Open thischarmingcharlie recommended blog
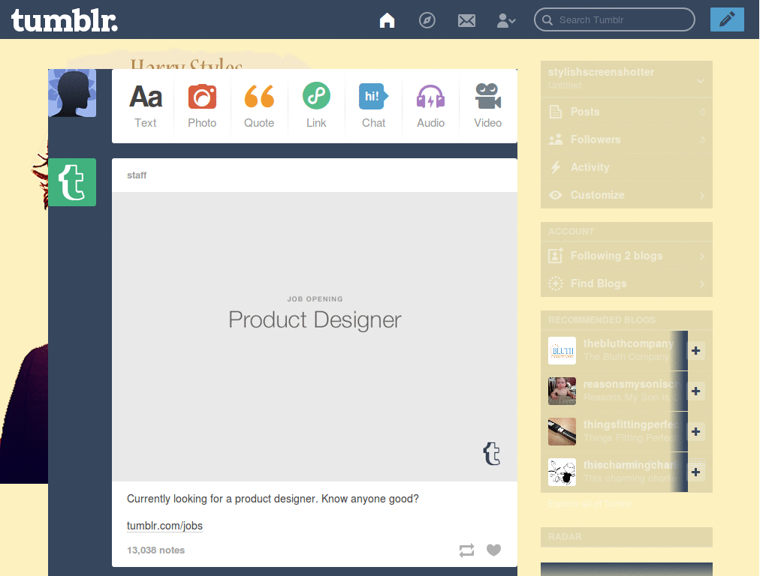 click(631, 465)
